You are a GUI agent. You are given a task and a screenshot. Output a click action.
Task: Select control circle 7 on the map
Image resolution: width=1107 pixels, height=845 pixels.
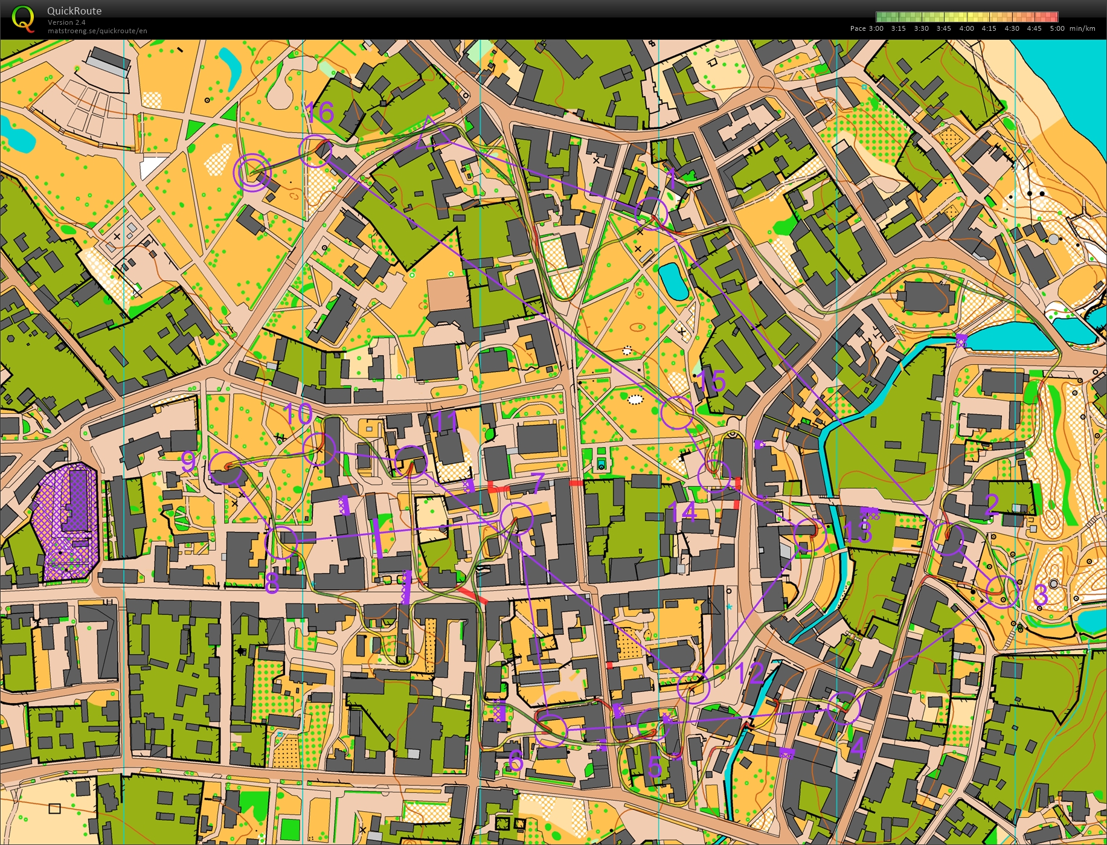[517, 518]
